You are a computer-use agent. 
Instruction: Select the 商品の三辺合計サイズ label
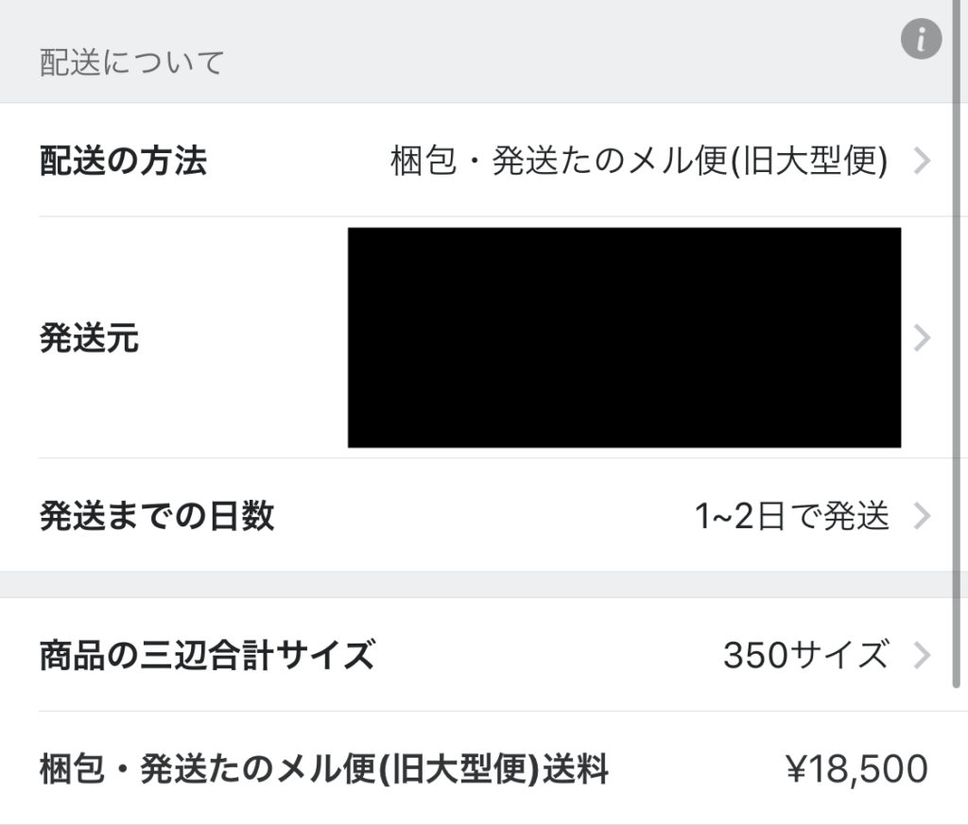[207, 655]
